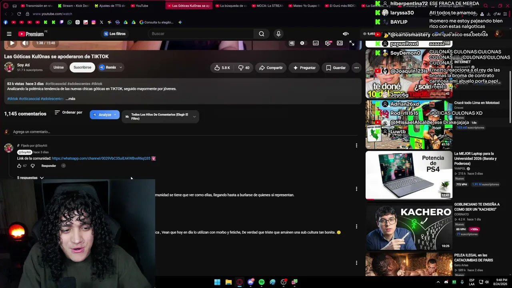Open the YouTube guide hamburger menu
This screenshot has width=512, height=288.
click(9, 34)
